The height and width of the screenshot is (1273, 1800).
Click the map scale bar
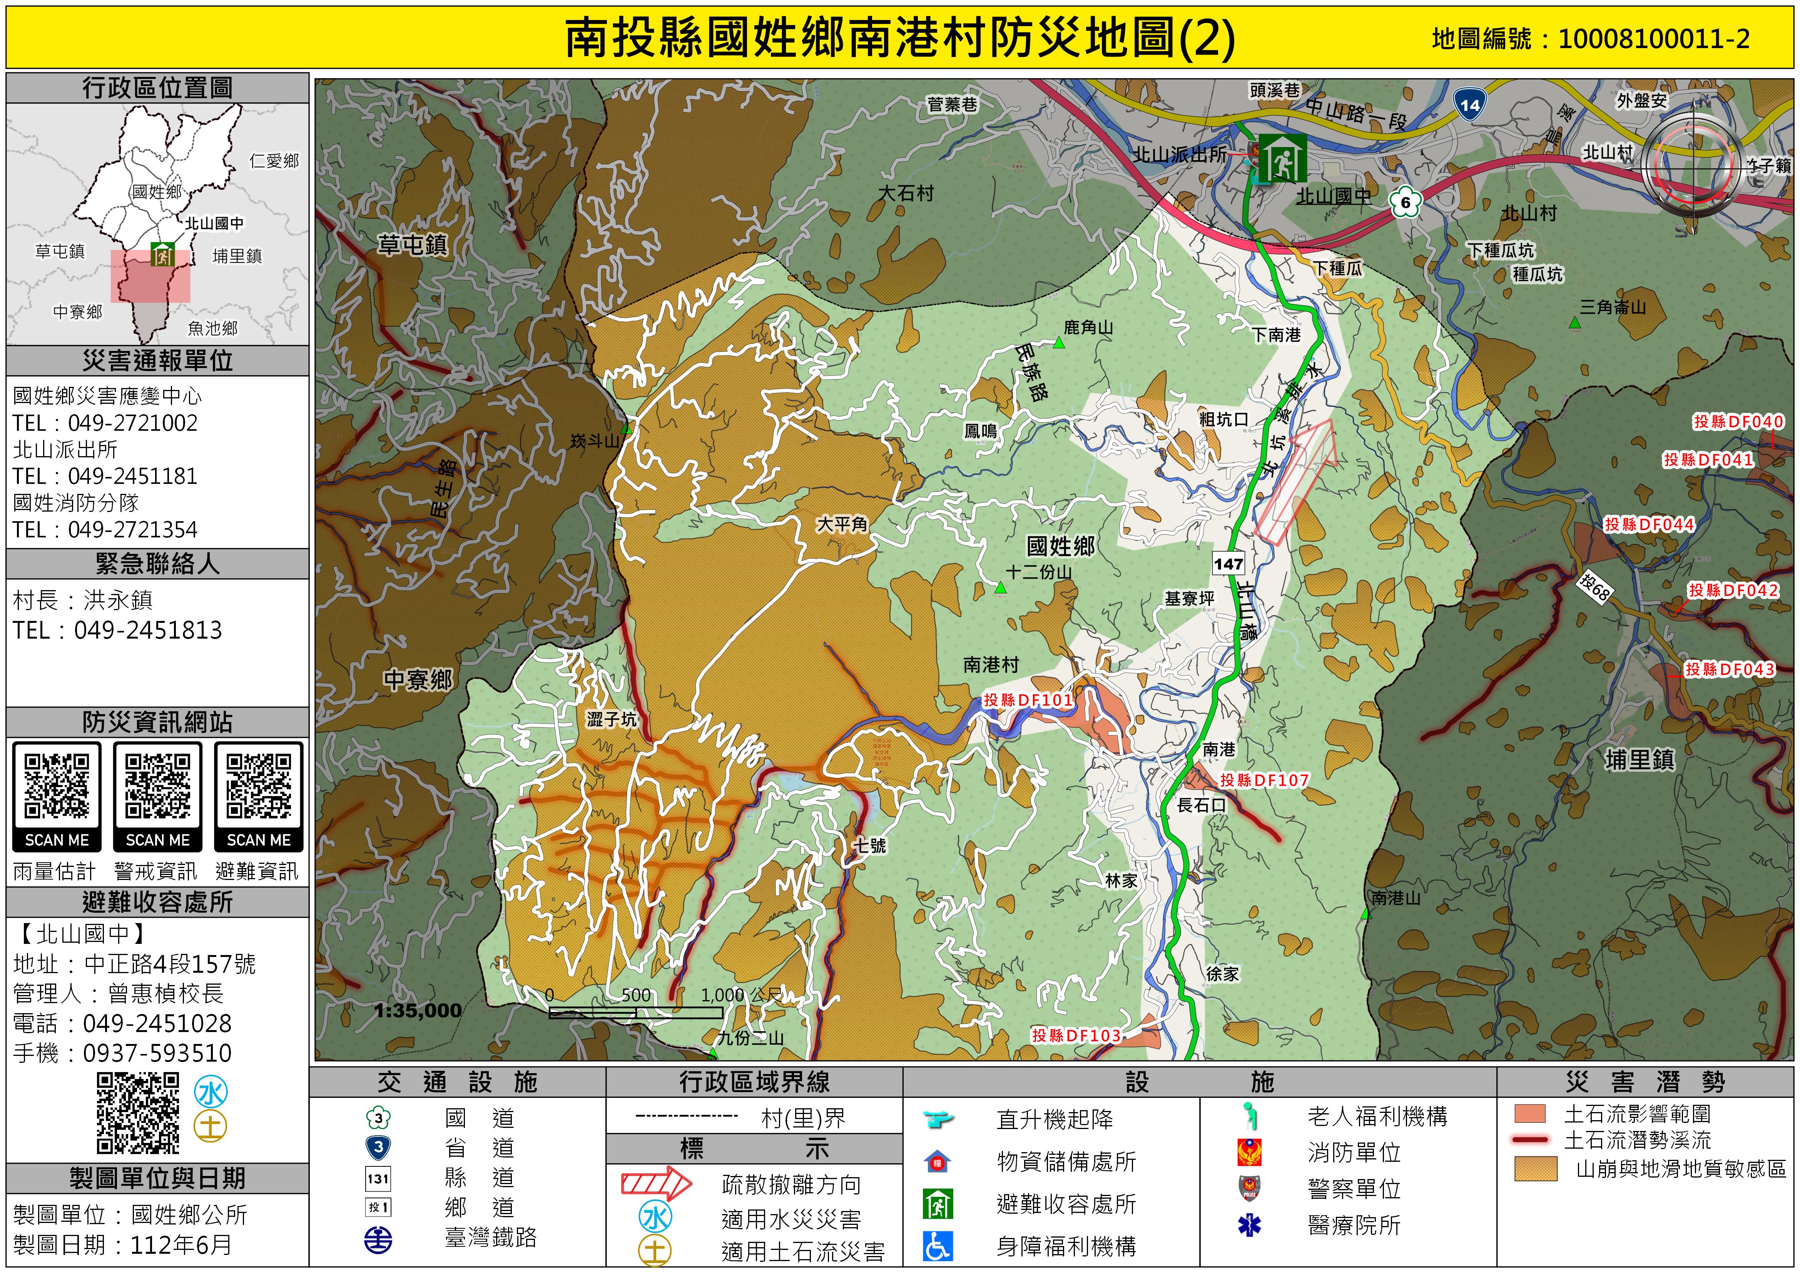pos(635,1013)
